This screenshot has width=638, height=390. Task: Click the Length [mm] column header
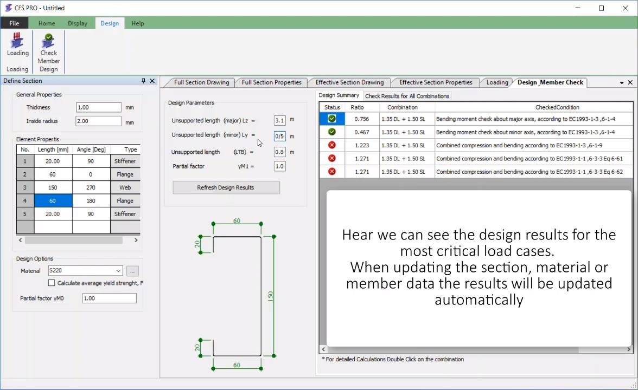coord(53,149)
